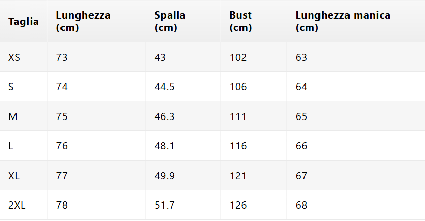Screen dimensions: 425x221
Task: Select the bust value 126
Action: point(238,205)
